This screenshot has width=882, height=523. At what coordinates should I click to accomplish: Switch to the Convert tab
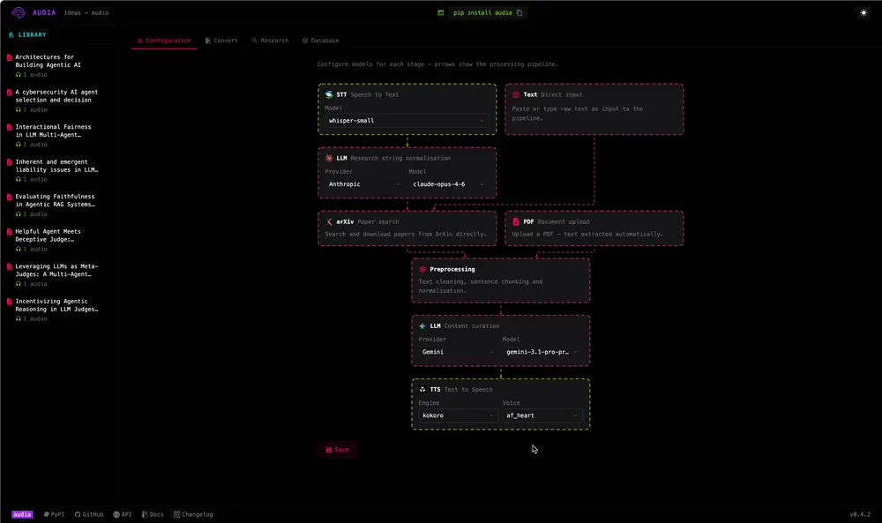pyautogui.click(x=221, y=41)
